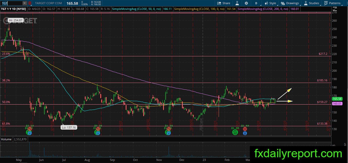Click the SimpleMovingAvg (CLOSE, 200, 0, no) label
This screenshot has width=348, height=163.
[x=263, y=9]
